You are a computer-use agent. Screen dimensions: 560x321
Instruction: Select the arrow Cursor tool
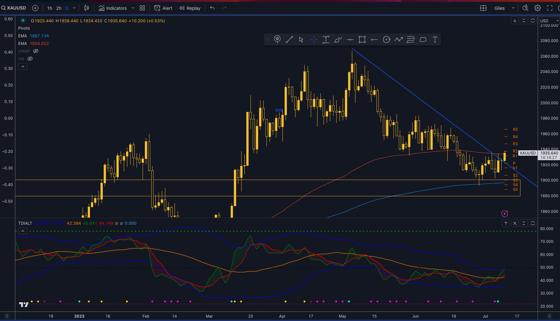point(302,39)
